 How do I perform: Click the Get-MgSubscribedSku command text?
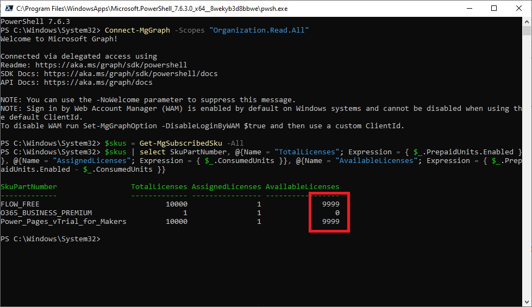click(181, 143)
